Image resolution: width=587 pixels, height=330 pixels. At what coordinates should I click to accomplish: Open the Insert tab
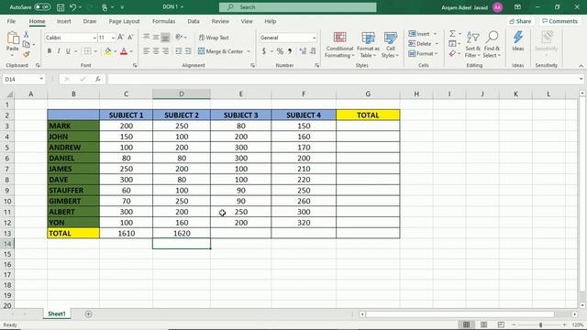click(64, 21)
